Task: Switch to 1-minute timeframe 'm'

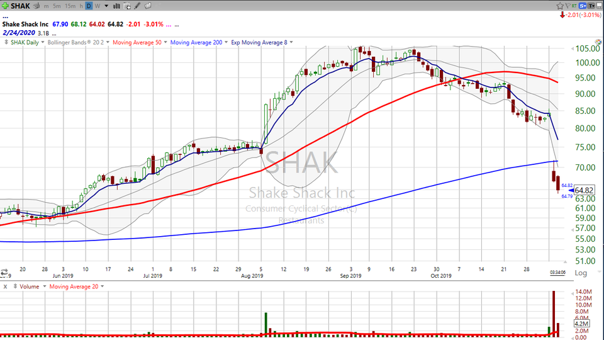Action: pos(46,6)
